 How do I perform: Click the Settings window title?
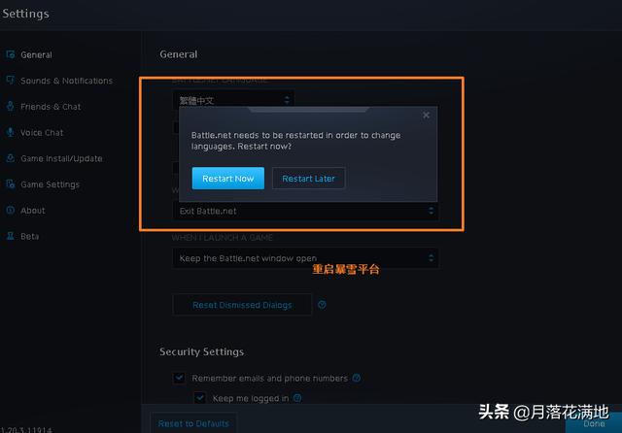coord(26,14)
